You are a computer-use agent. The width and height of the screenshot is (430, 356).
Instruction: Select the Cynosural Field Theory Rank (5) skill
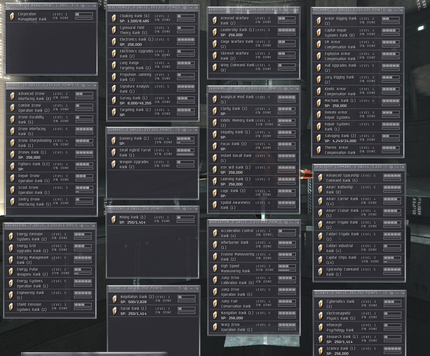(153, 30)
